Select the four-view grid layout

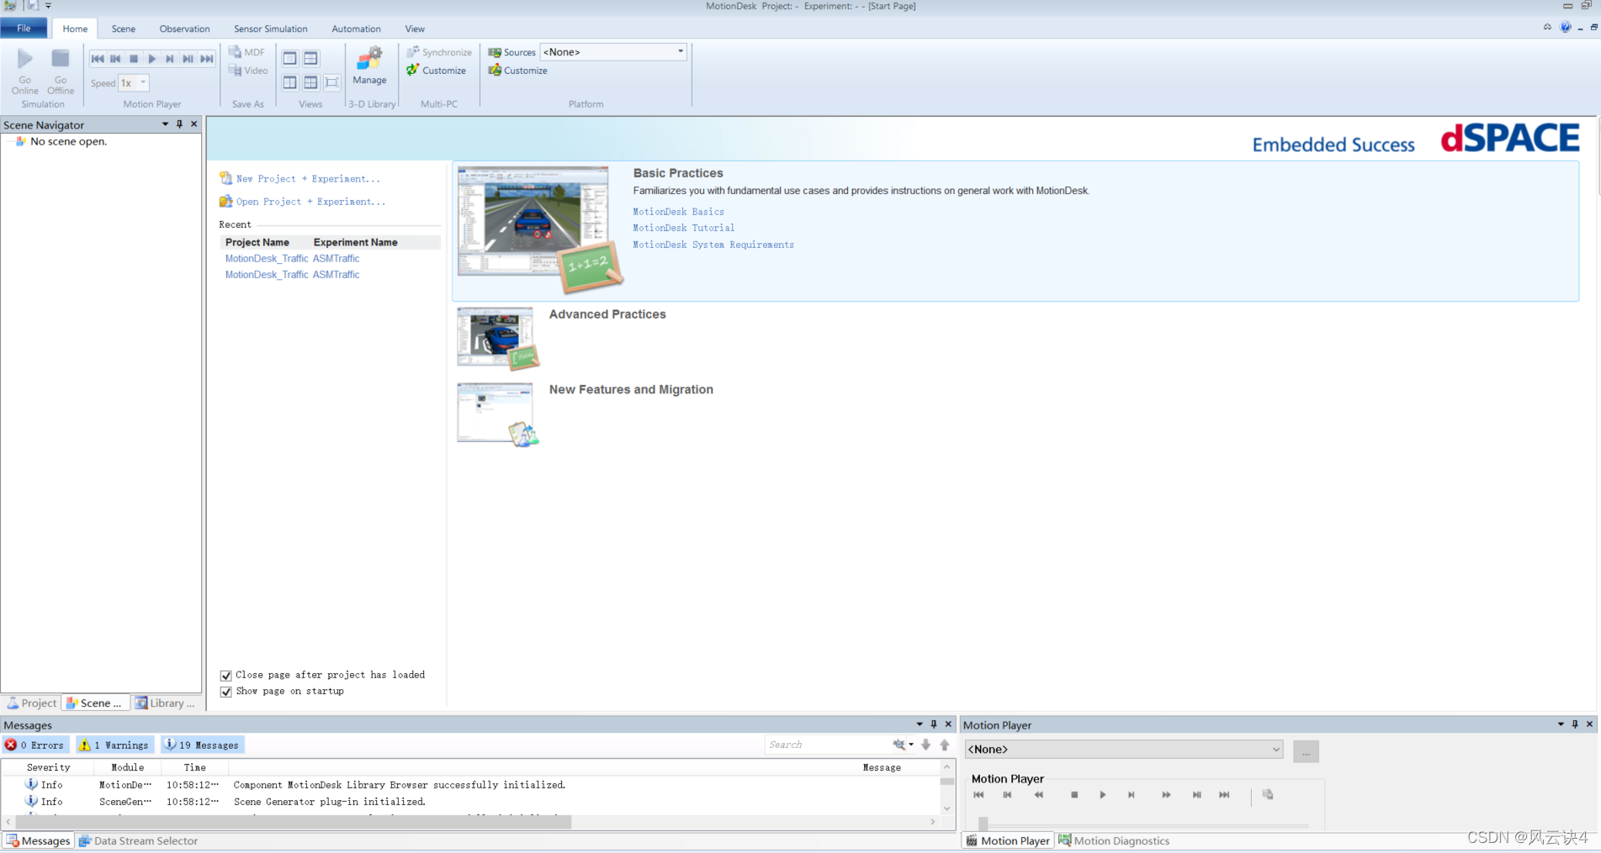(310, 82)
